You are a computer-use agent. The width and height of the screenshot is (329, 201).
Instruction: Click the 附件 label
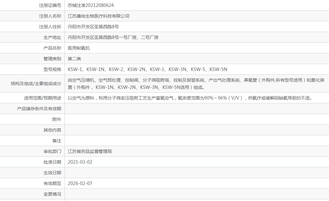[57, 119]
